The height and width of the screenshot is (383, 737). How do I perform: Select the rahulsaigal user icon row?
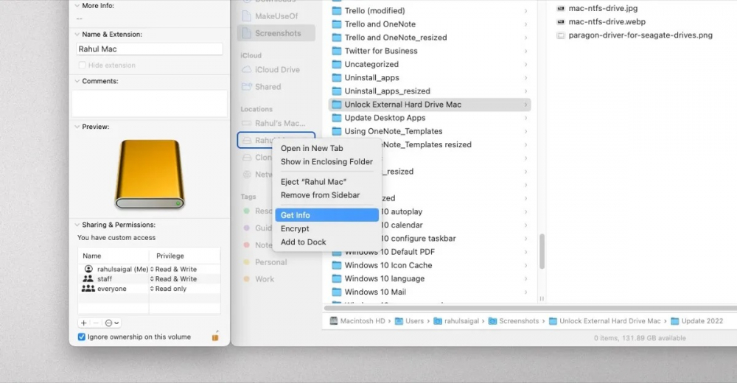click(88, 269)
